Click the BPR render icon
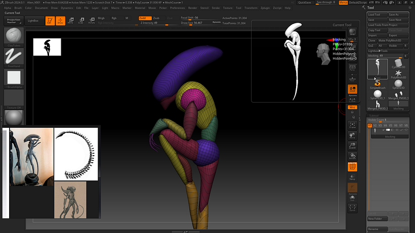 click(352, 32)
